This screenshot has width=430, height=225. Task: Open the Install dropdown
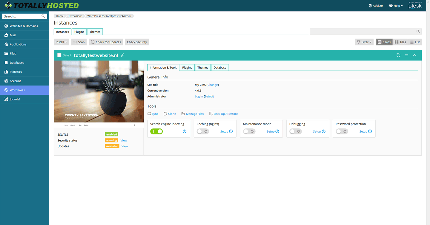click(x=61, y=42)
